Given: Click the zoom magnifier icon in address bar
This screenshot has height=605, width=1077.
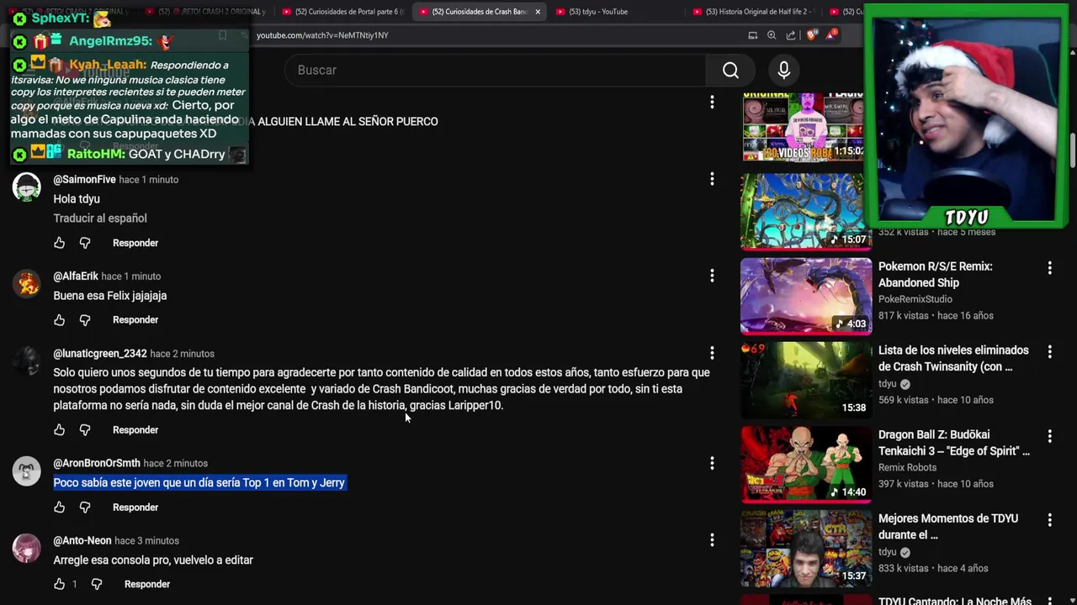Looking at the screenshot, I should 772,35.
